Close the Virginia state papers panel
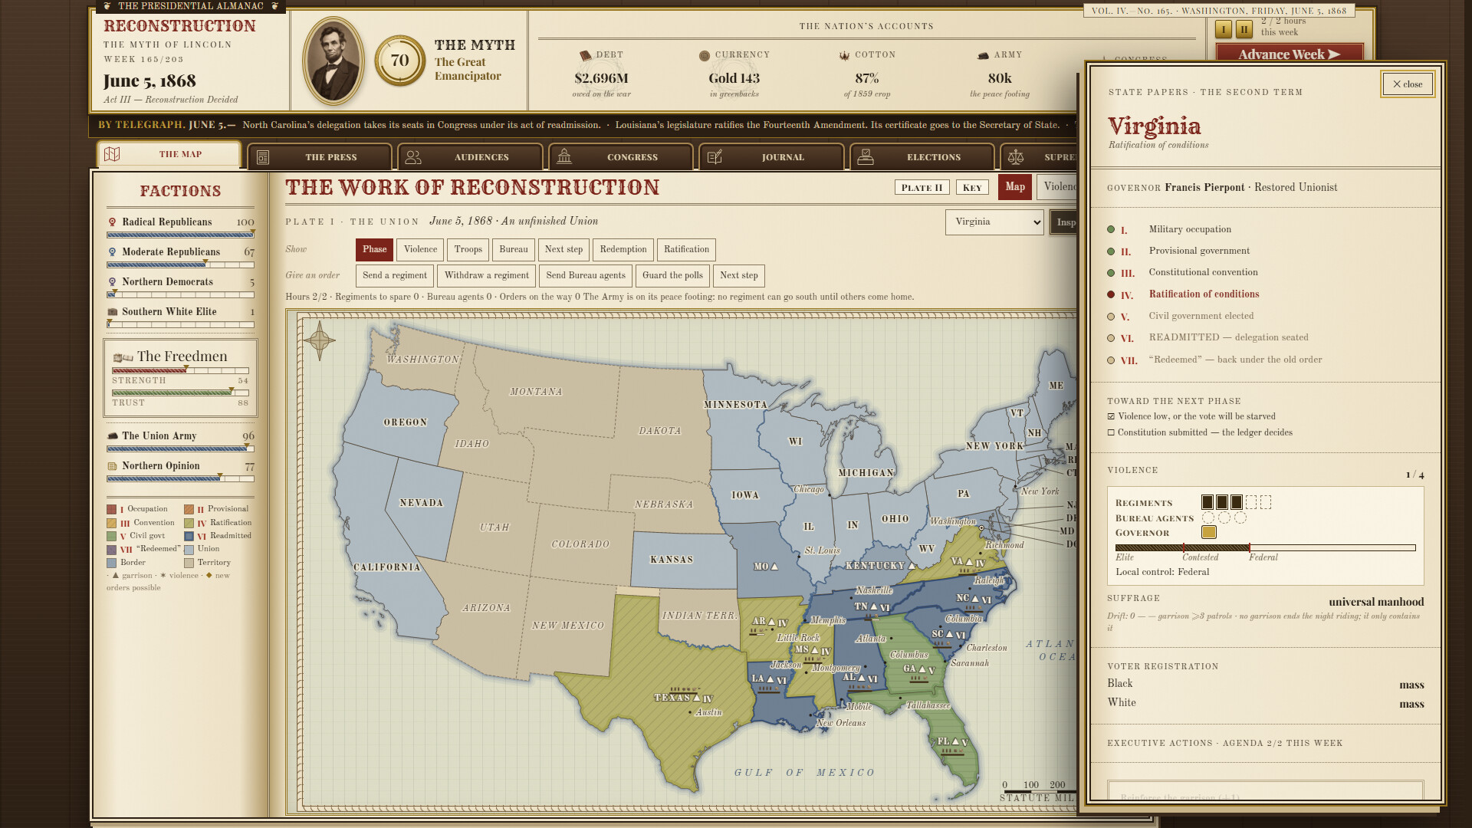Screen dimensions: 1472x828 (x=1408, y=84)
